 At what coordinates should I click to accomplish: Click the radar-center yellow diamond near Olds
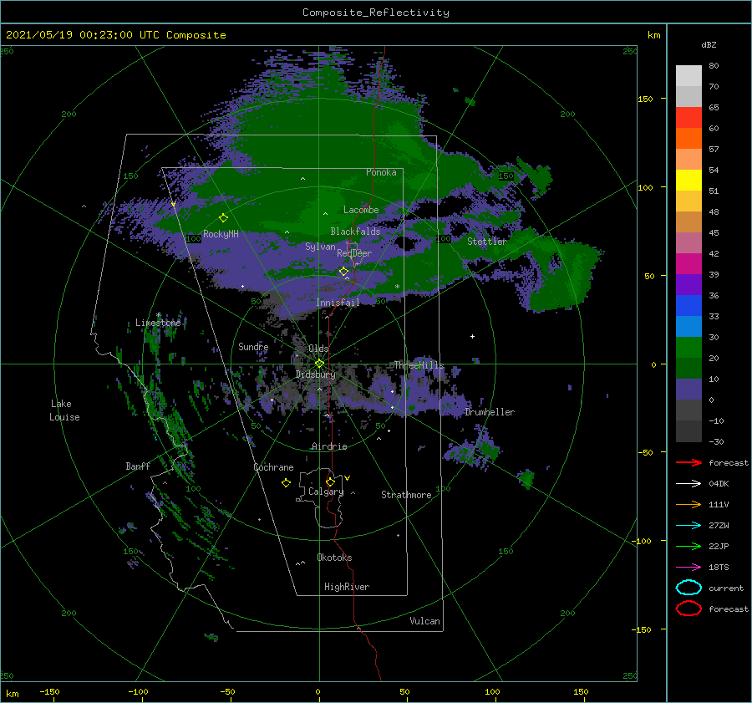319,364
